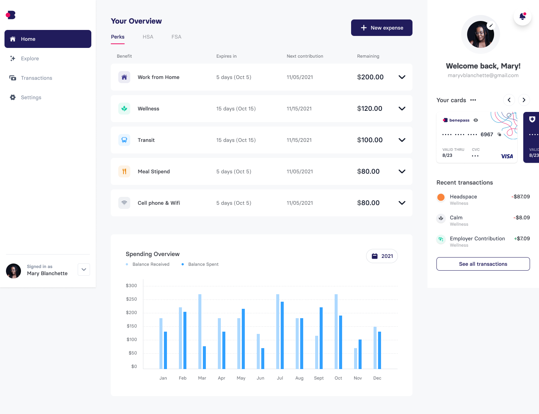The image size is (539, 414).
Task: Click the New expense button
Action: [x=382, y=28]
